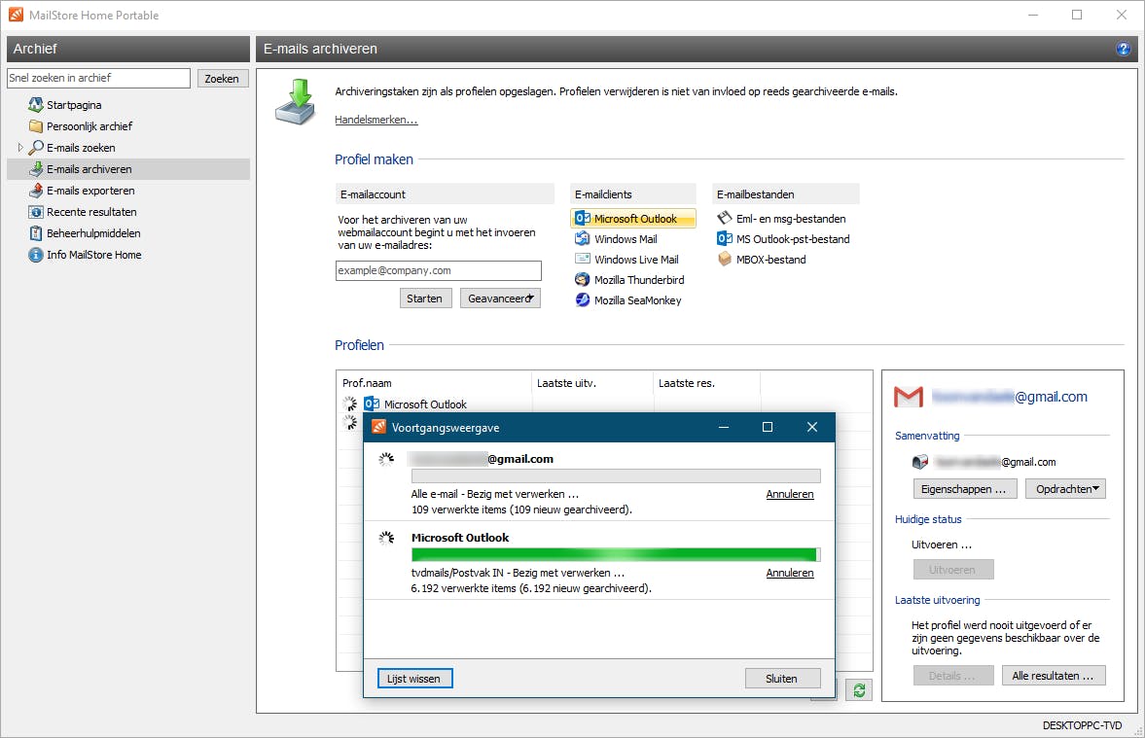Click the Windows Mail icon
The height and width of the screenshot is (738, 1145).
coord(582,238)
